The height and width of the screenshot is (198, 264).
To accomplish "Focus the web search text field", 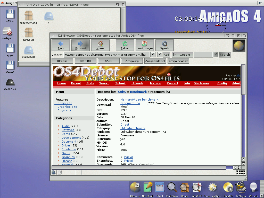I will coord(203,55).
